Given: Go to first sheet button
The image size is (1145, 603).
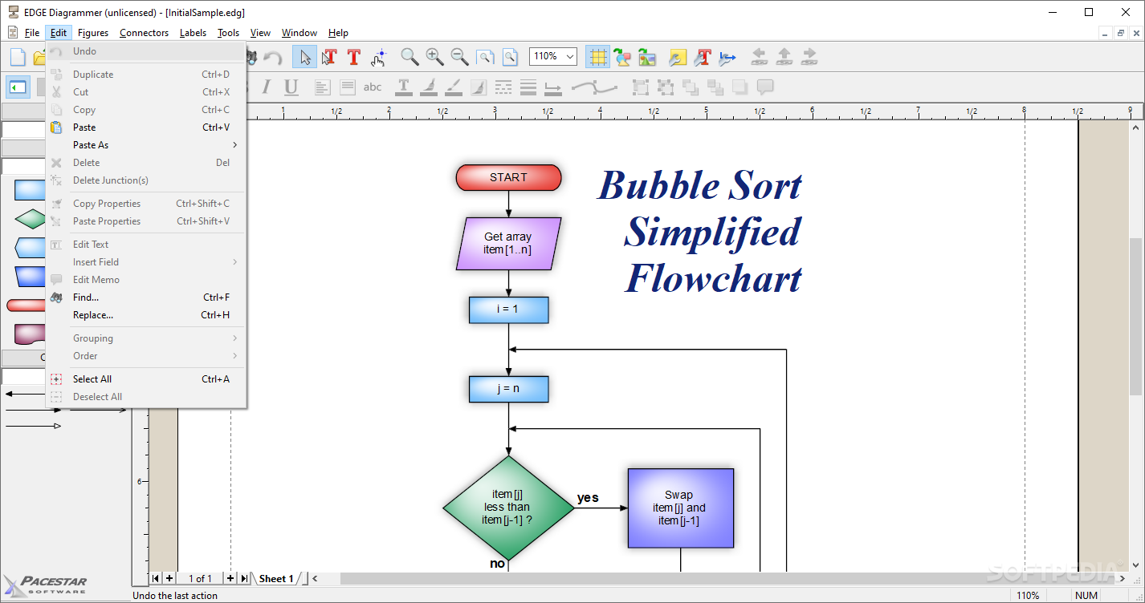Looking at the screenshot, I should 156,578.
